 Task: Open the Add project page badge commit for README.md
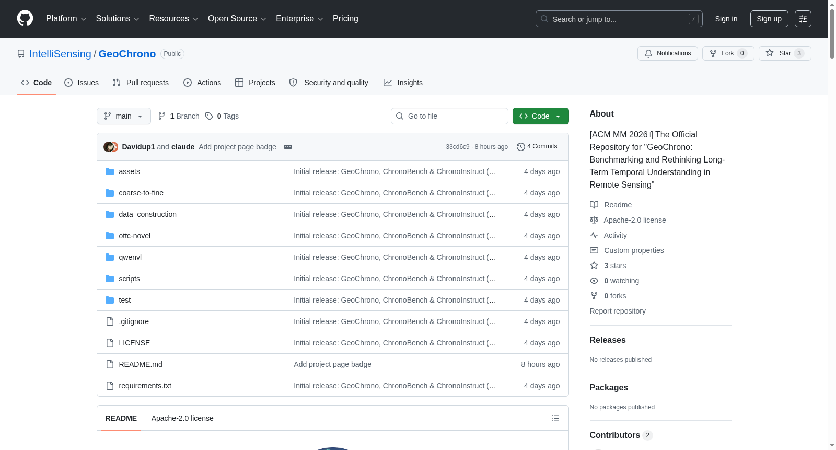tap(332, 364)
